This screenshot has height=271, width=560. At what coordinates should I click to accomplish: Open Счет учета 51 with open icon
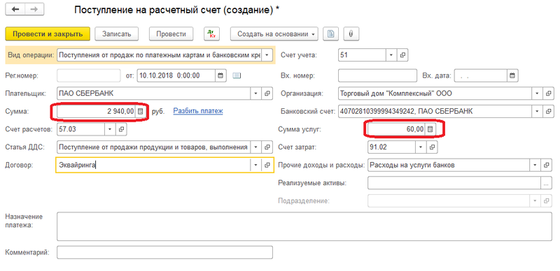(x=402, y=55)
